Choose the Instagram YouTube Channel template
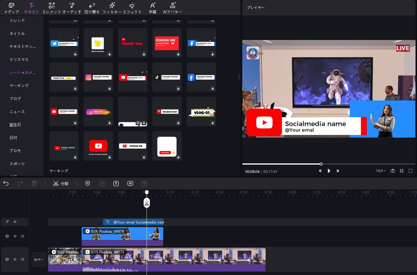The height and width of the screenshot is (275, 417). [x=98, y=77]
